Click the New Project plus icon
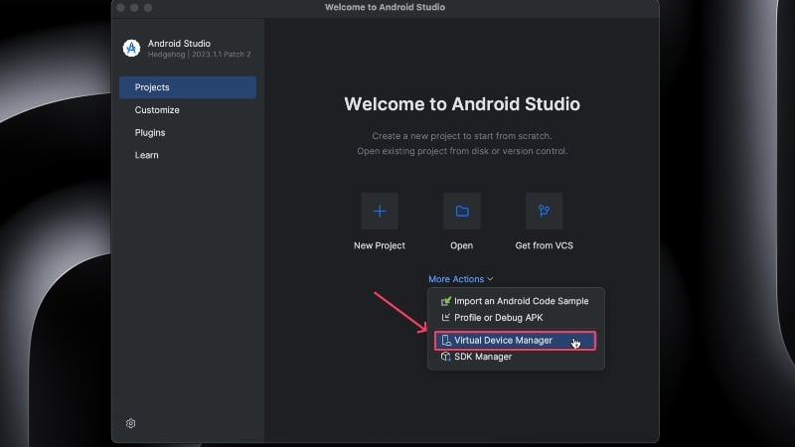Image resolution: width=795 pixels, height=447 pixels. 380,211
